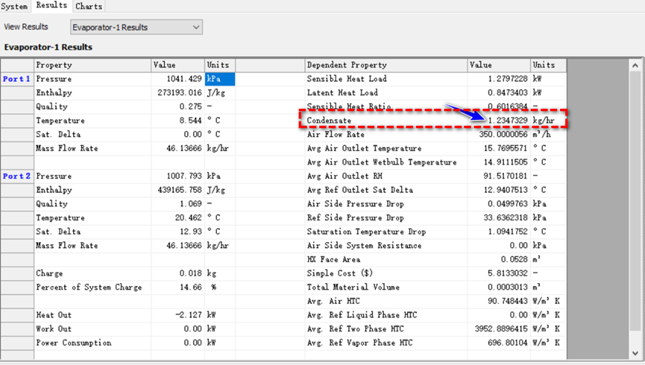Click the scroll down arrow of results table
The width and height of the screenshot is (645, 365).
point(635,353)
